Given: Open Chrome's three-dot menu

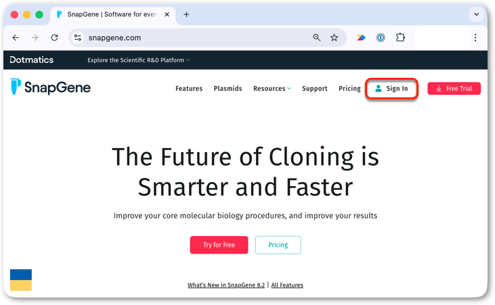Looking at the screenshot, I should [475, 38].
